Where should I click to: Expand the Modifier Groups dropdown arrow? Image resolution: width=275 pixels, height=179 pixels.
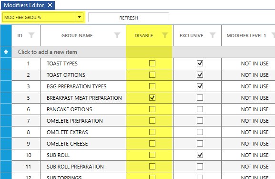point(79,17)
